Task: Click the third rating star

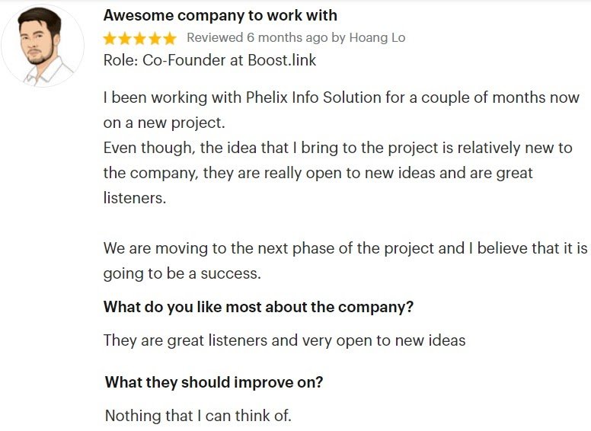Action: 139,38
